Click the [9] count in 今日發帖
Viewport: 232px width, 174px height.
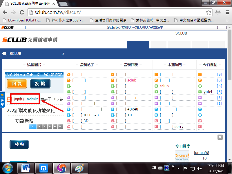pyautogui.click(x=220, y=75)
